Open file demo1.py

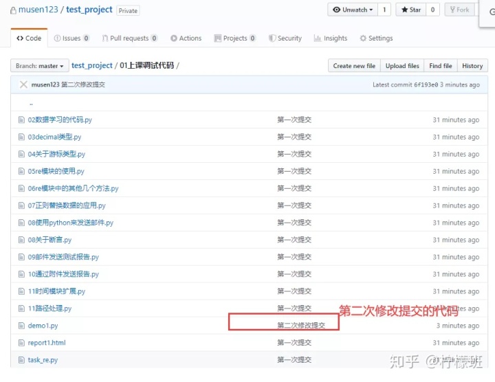click(x=43, y=326)
